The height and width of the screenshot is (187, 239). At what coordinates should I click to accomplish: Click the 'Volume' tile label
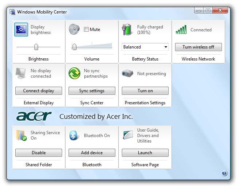[92, 59]
